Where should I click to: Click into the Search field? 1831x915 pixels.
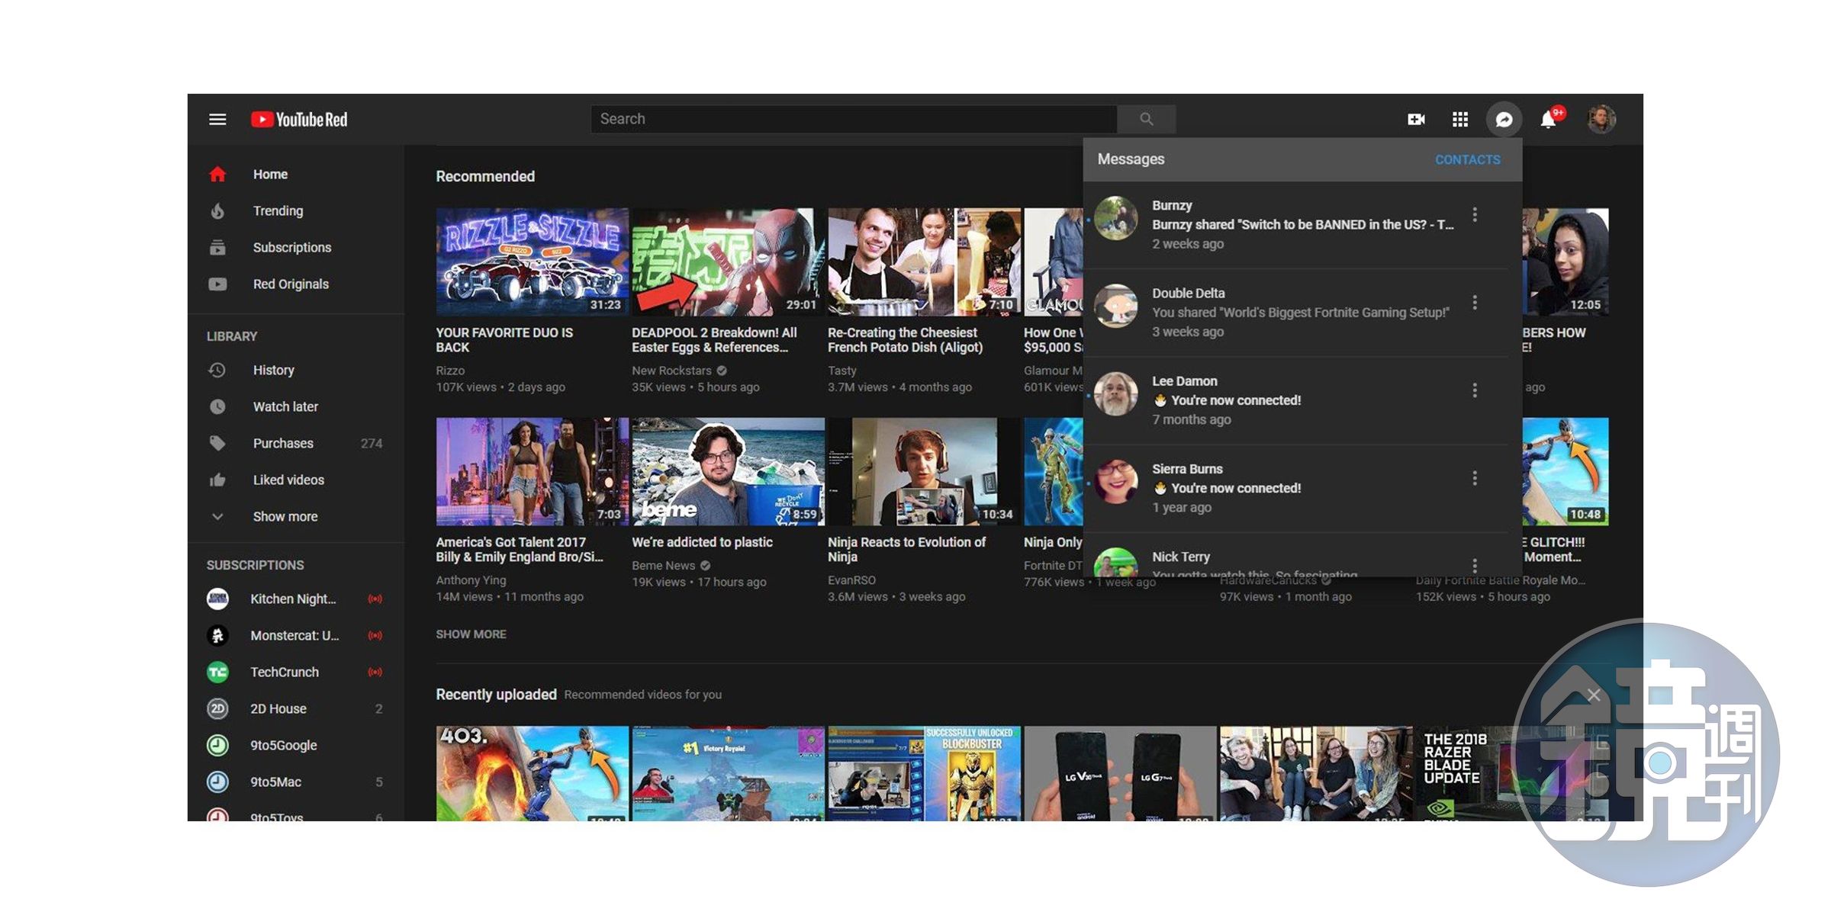coord(854,119)
